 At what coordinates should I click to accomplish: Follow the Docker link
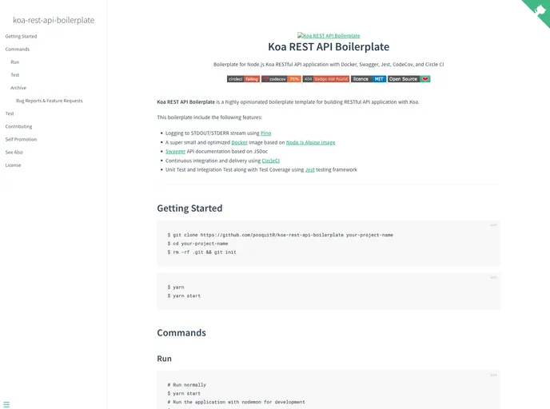coord(239,142)
